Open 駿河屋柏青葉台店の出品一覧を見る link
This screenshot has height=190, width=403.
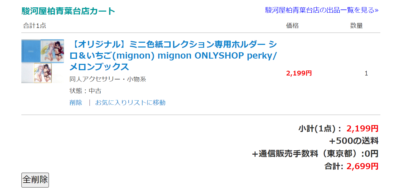[x=322, y=10]
